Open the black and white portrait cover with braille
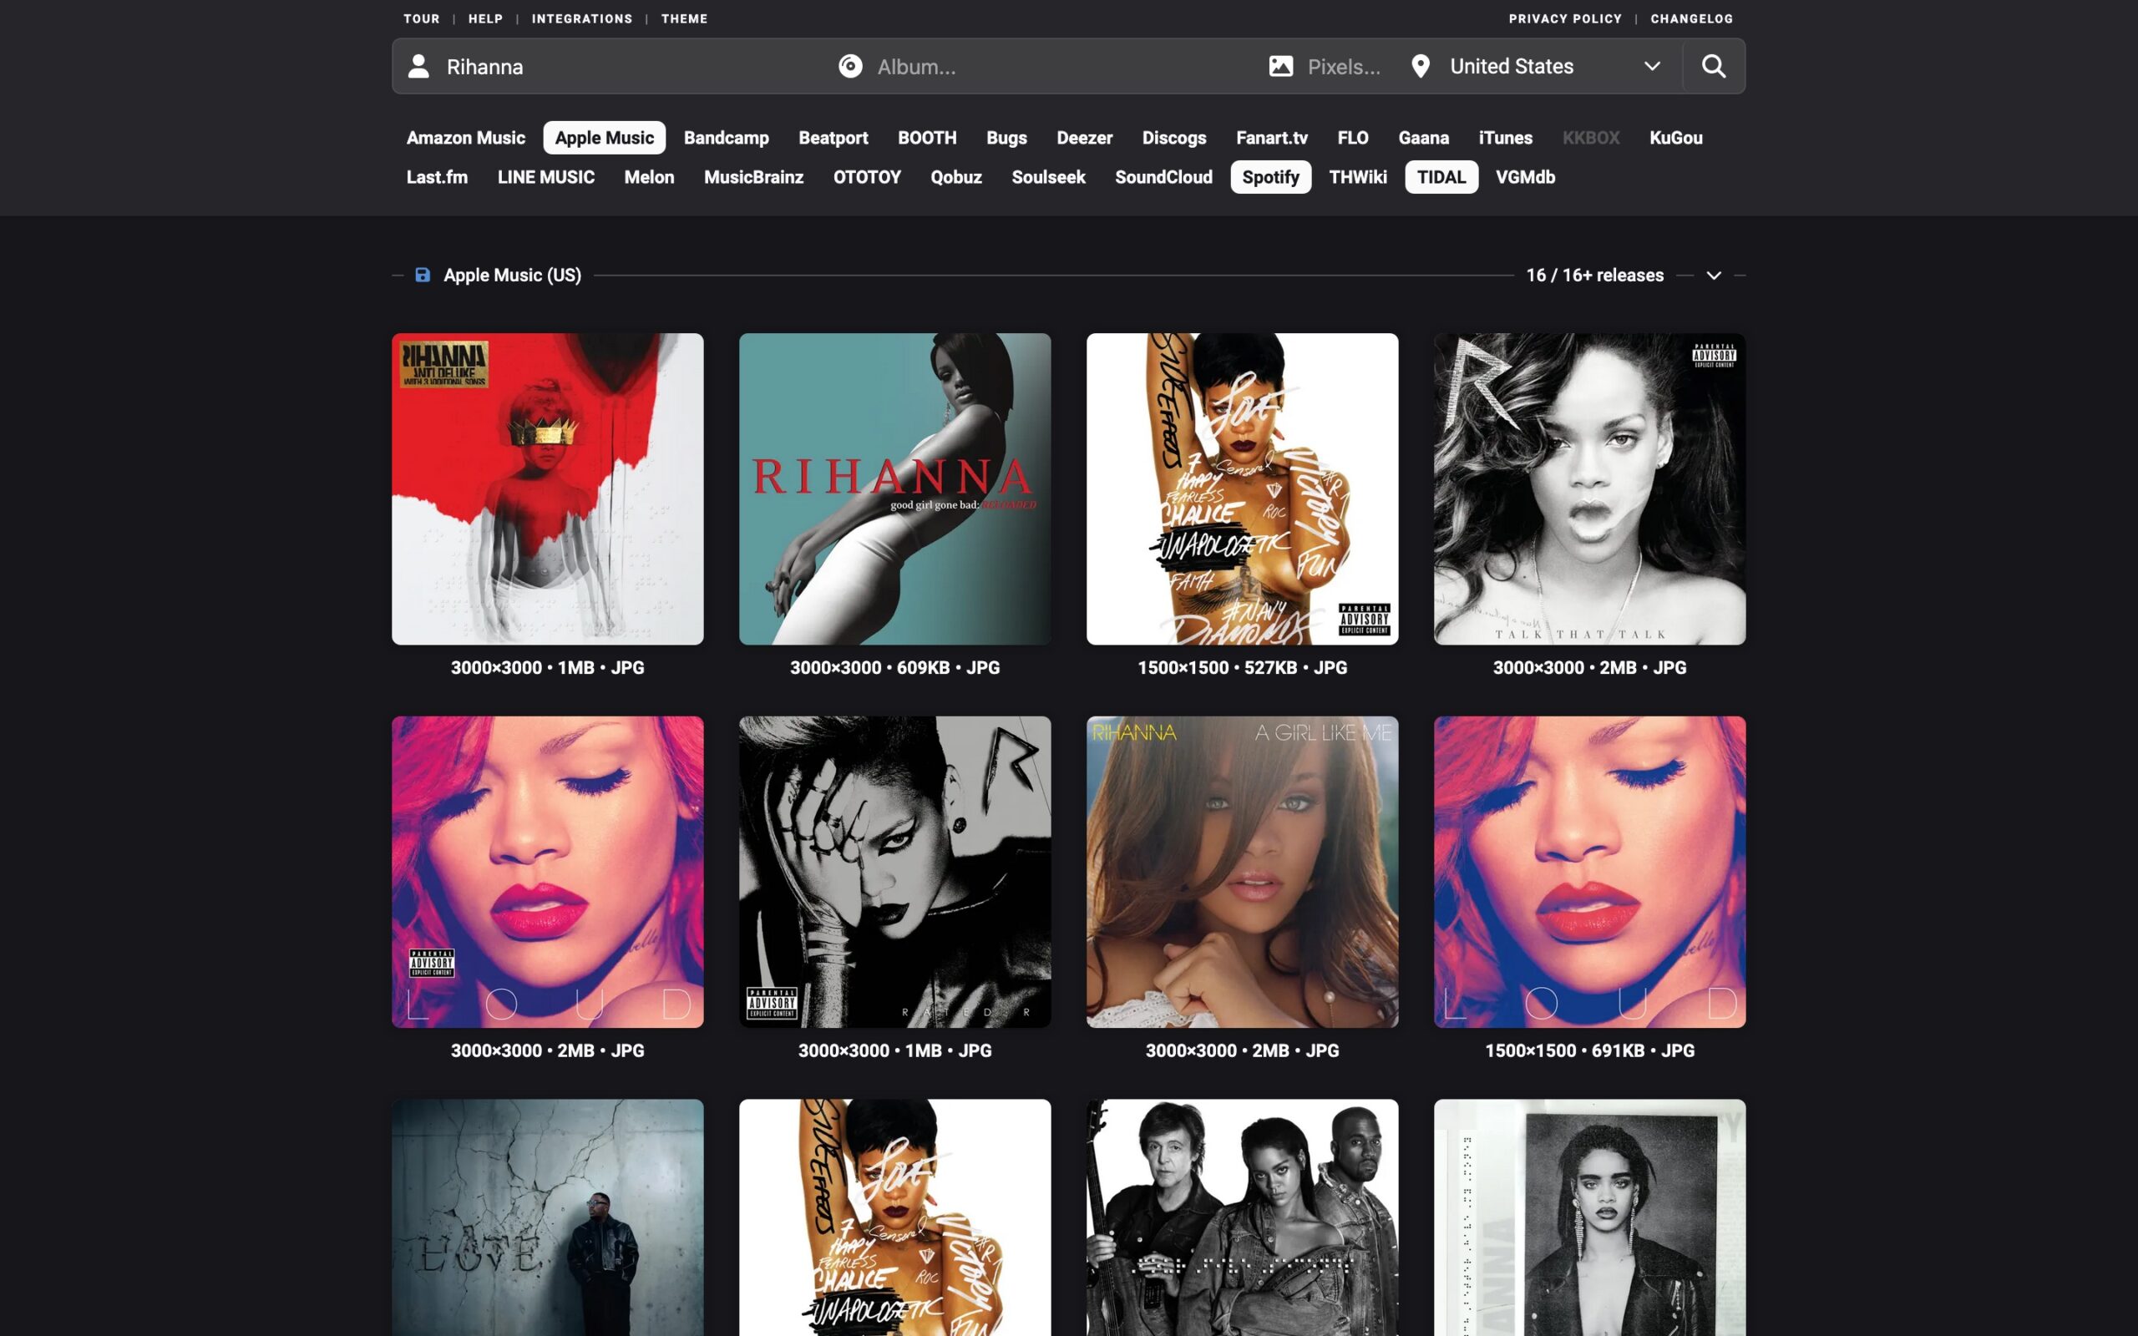 1589,1217
